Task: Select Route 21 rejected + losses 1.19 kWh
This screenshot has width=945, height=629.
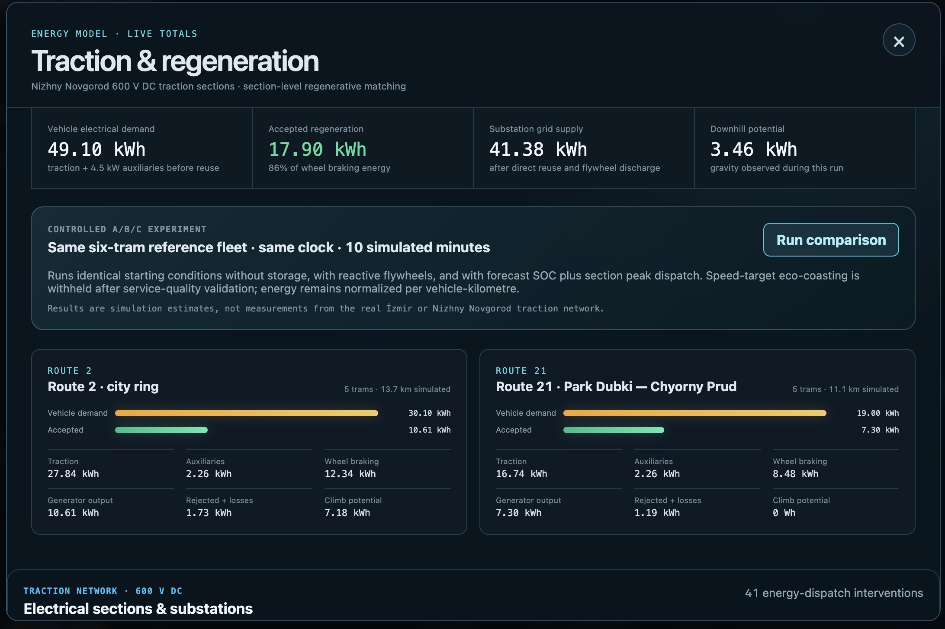Action: click(x=657, y=513)
